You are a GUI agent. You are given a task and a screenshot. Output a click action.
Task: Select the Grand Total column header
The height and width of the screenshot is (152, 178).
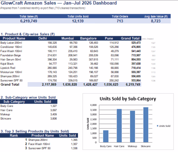[x=130, y=38]
